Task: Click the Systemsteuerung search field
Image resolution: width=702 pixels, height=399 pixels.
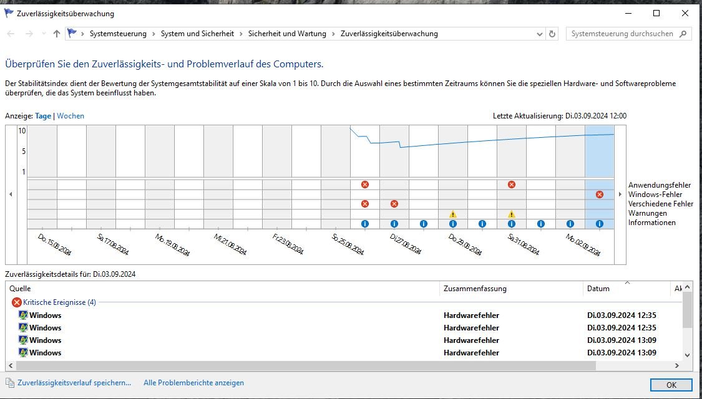Action: click(x=622, y=34)
